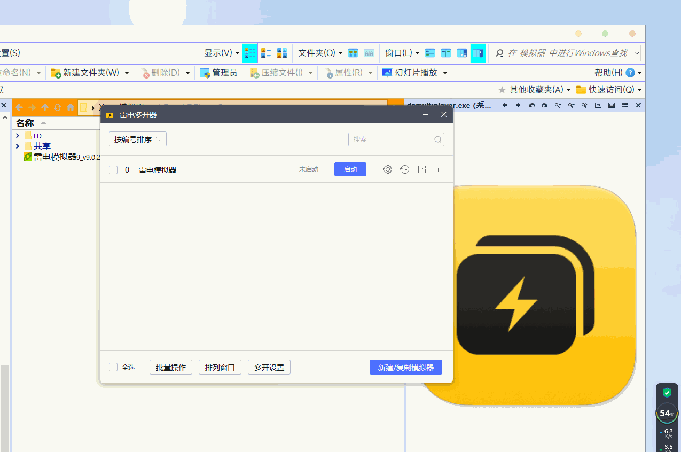Click the next arrow in preview pane toolbar
The width and height of the screenshot is (681, 452).
pos(518,105)
